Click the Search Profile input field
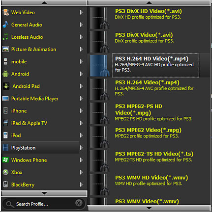This screenshot has height=212, width=212. (x=43, y=204)
